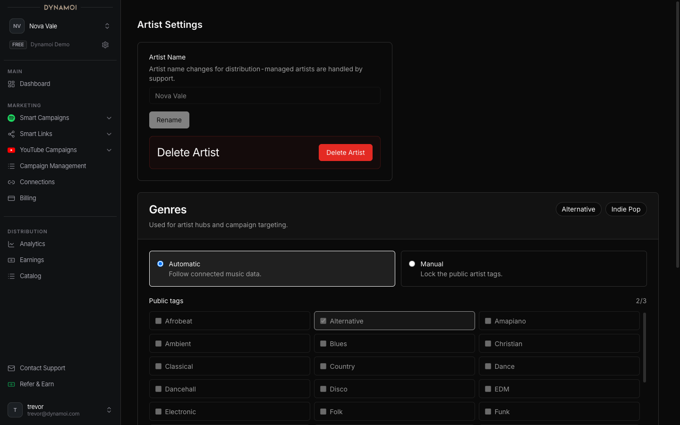This screenshot has height=425, width=680.
Task: Check the EDM tag checkbox
Action: click(x=488, y=389)
